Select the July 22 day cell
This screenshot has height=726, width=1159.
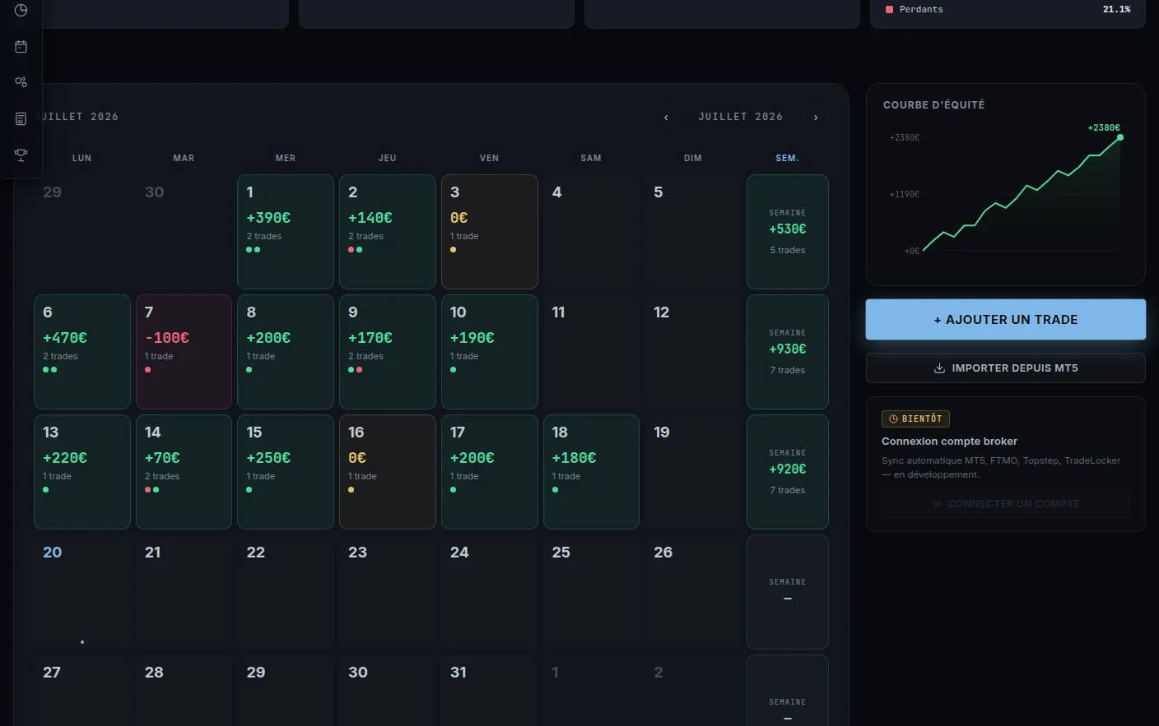[286, 592]
